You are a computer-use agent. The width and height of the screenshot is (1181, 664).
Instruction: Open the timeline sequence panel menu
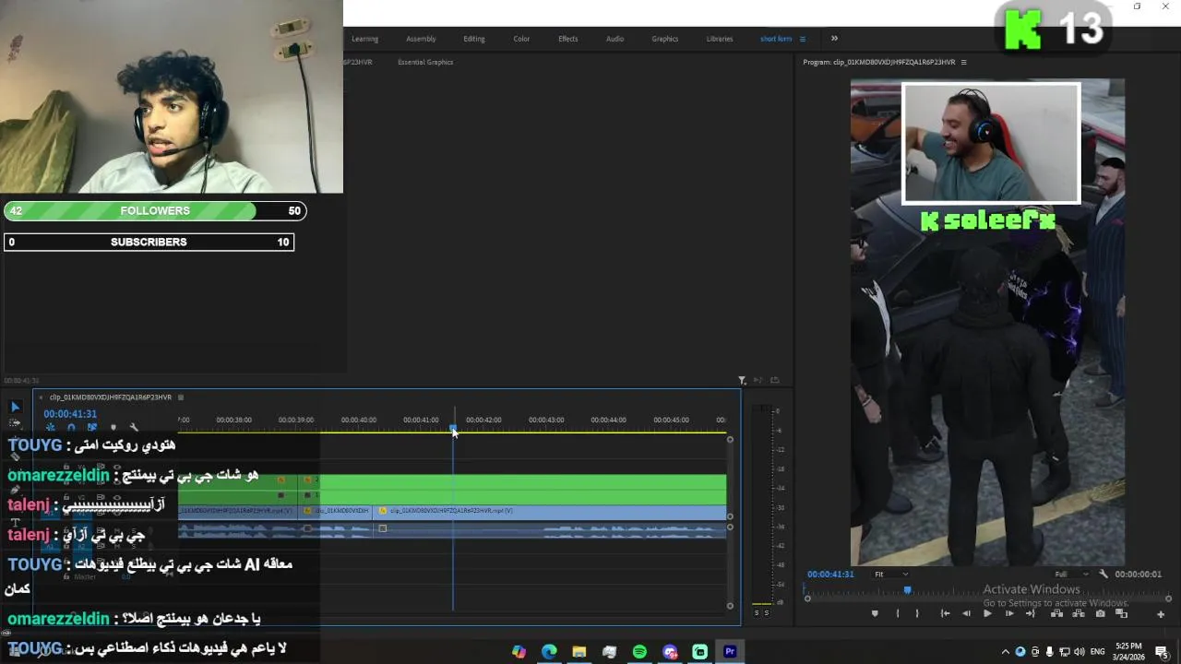click(181, 397)
